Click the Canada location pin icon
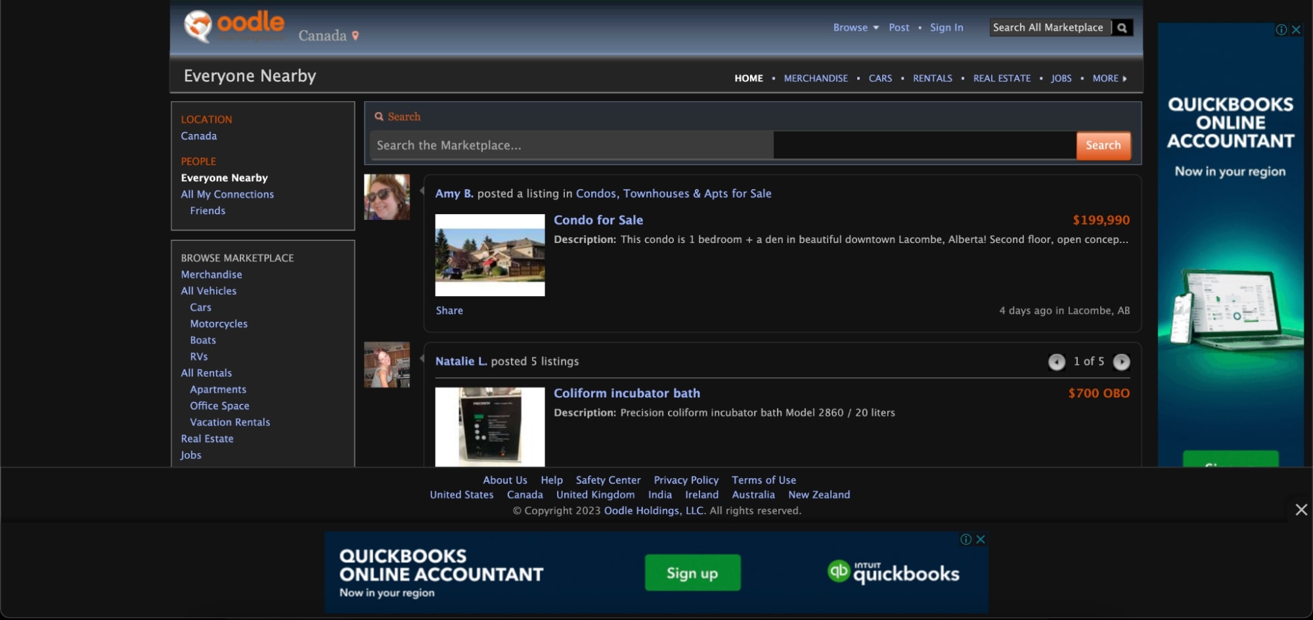 (x=355, y=35)
